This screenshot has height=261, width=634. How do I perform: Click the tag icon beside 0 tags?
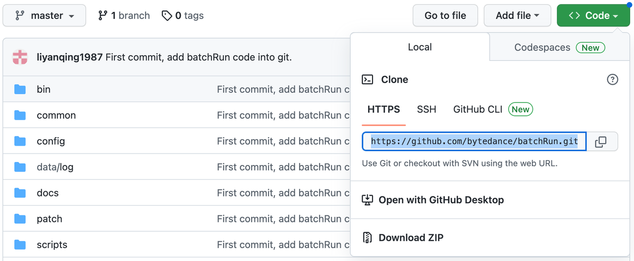(x=167, y=15)
